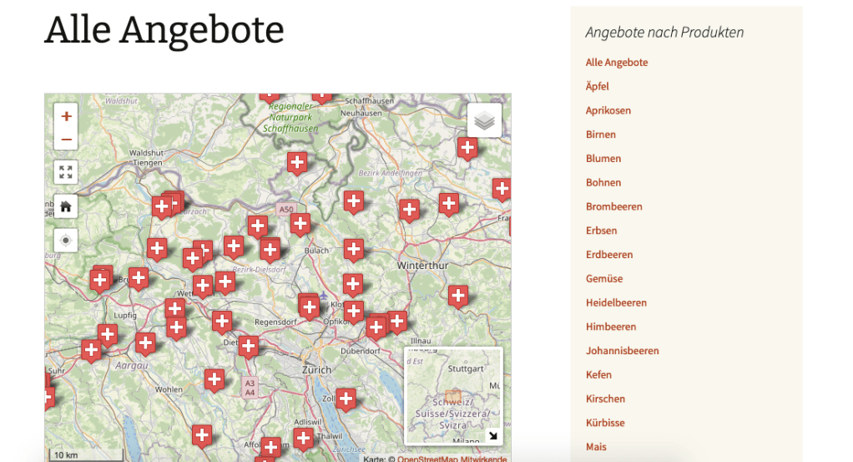The image size is (853, 462).
Task: Open the Kürbisse product link
Action: [x=605, y=423]
